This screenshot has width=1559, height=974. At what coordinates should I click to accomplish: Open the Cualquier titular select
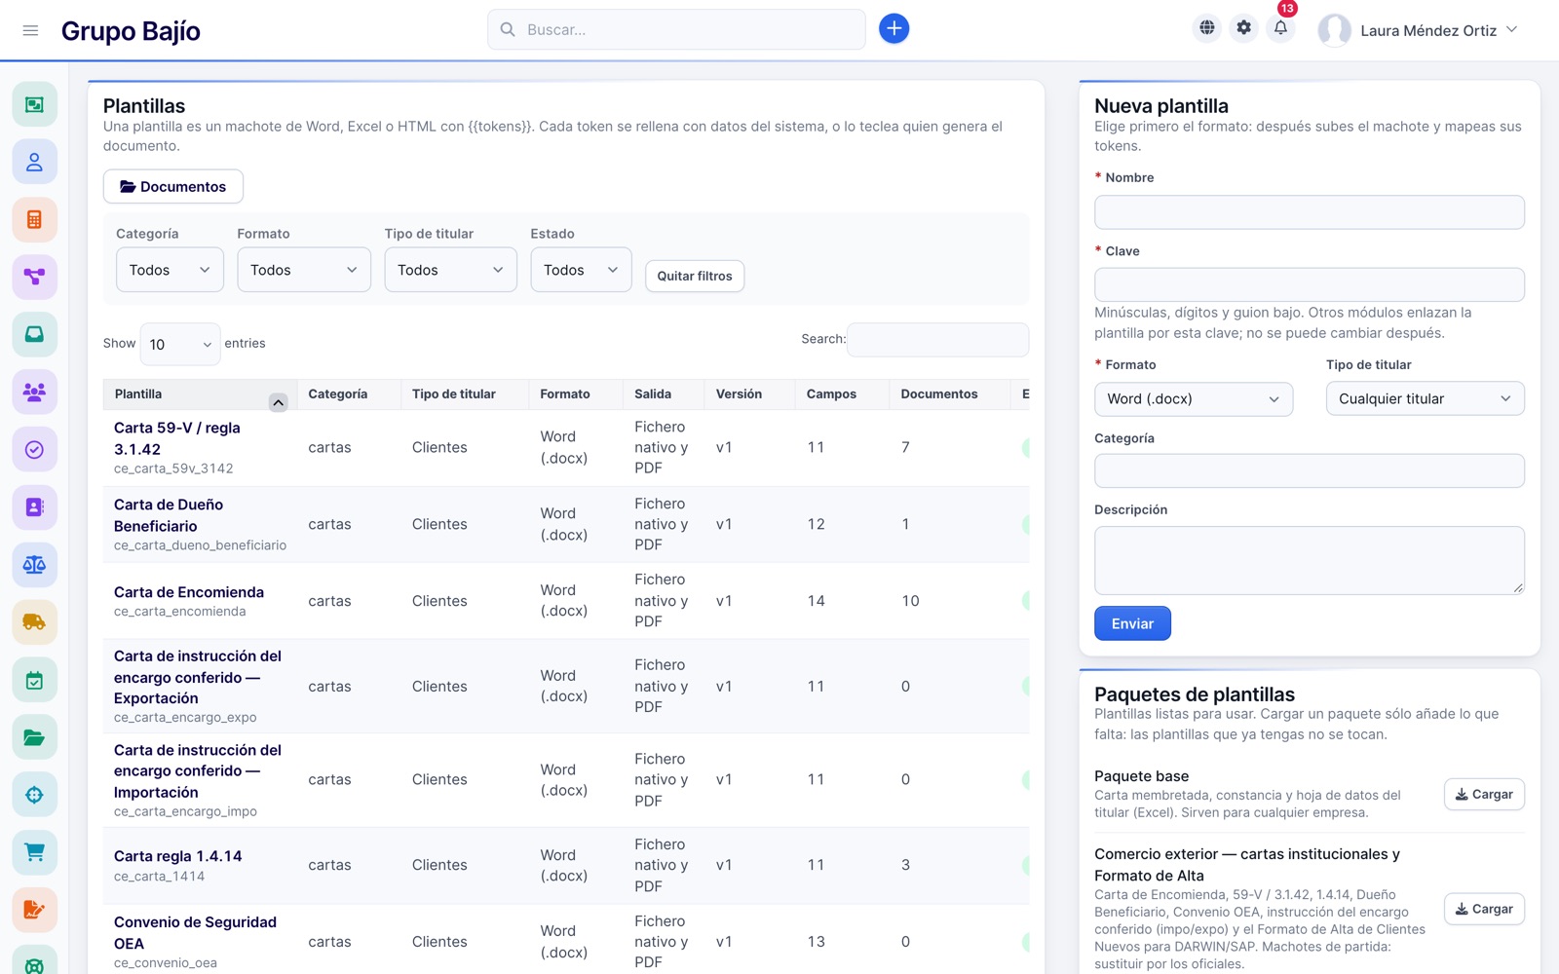click(1425, 398)
